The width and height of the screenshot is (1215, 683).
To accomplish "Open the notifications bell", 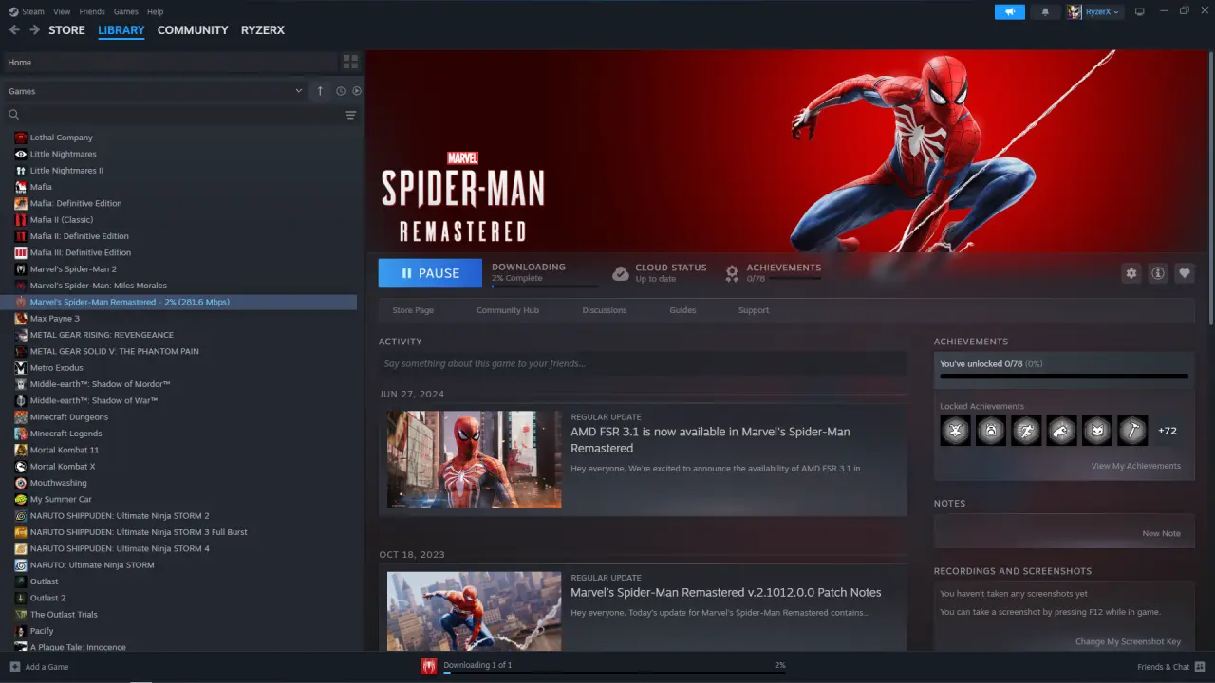I will (x=1045, y=11).
